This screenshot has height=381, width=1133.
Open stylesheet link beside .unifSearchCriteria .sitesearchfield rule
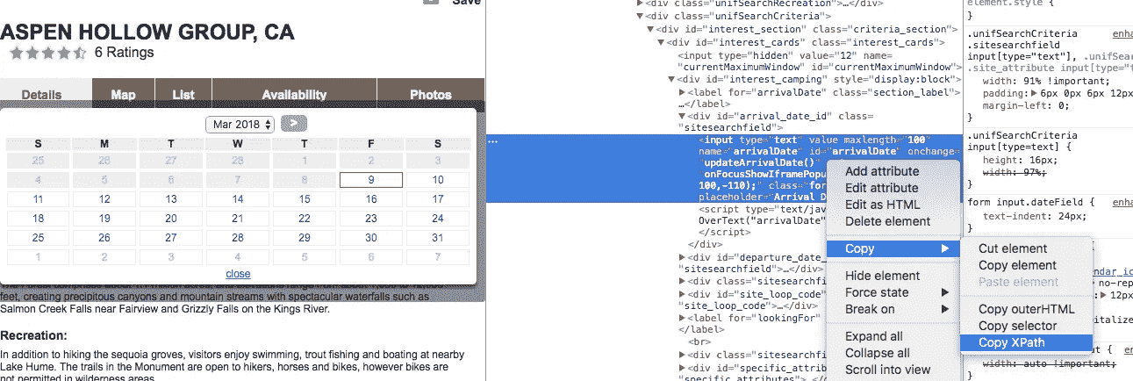(1122, 32)
